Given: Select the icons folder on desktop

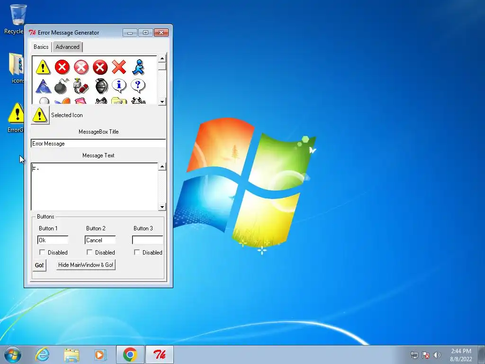Looking at the screenshot, I should tap(16, 68).
